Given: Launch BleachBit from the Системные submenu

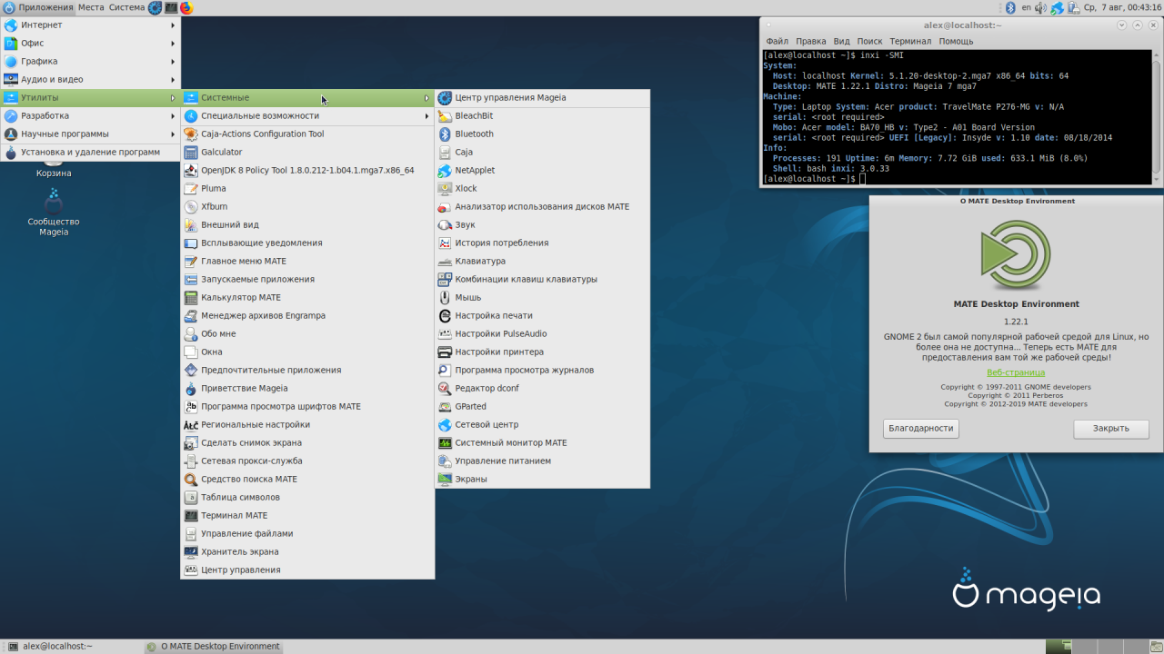Looking at the screenshot, I should pos(543,115).
